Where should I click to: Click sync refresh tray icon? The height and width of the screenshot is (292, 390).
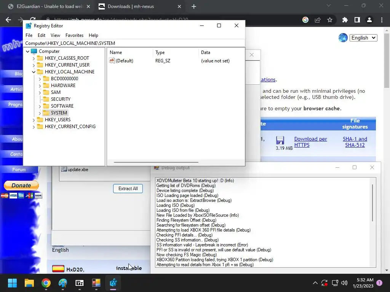click(x=324, y=283)
